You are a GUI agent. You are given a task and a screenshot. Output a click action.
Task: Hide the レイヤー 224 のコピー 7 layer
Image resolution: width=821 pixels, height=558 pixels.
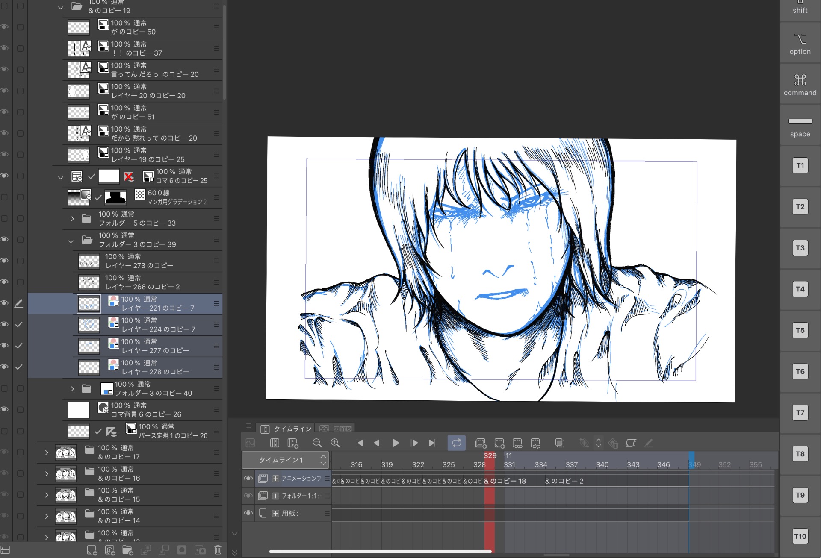point(5,325)
